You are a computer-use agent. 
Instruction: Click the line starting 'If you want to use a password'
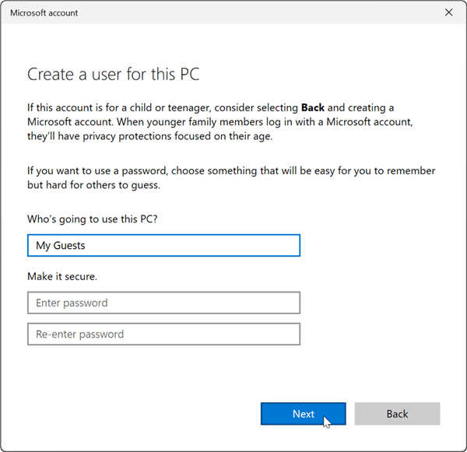click(231, 170)
